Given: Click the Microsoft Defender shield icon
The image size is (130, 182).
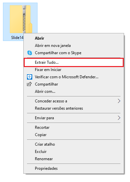Looking at the screenshot, I should point(30,77).
